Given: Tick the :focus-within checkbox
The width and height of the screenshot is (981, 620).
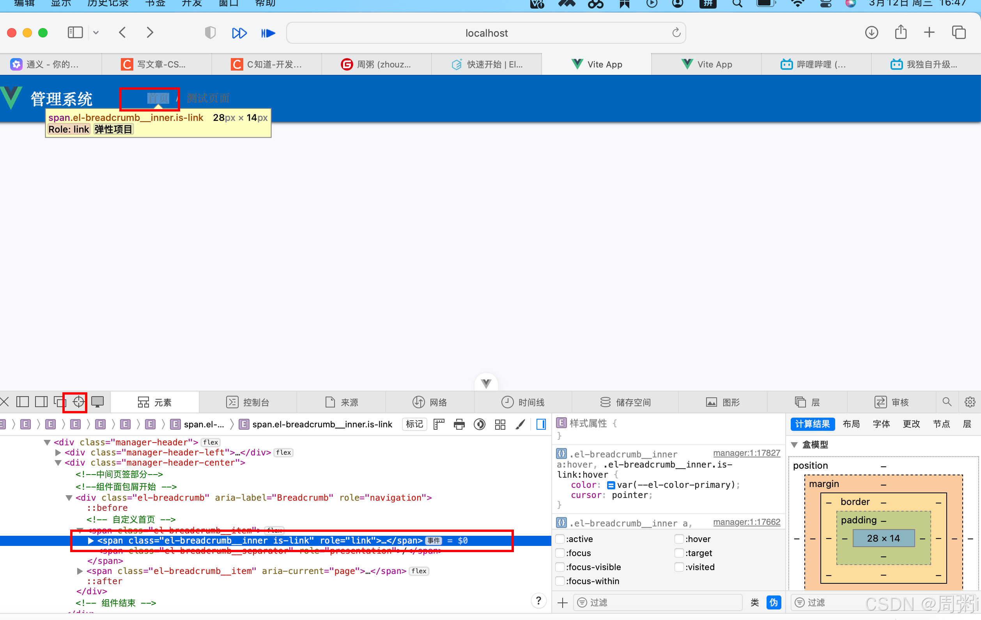Looking at the screenshot, I should (560, 581).
